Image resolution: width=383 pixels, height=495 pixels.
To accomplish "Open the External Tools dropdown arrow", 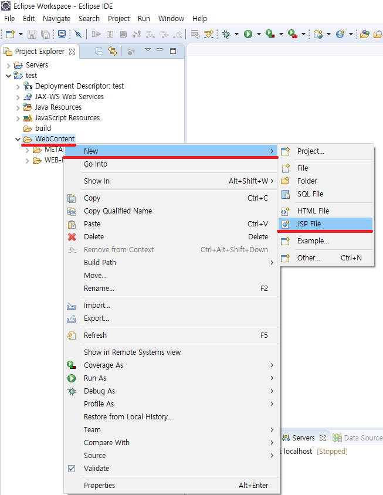I will (x=303, y=34).
